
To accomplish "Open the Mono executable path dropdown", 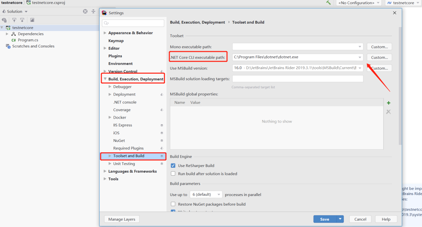I will pos(359,46).
